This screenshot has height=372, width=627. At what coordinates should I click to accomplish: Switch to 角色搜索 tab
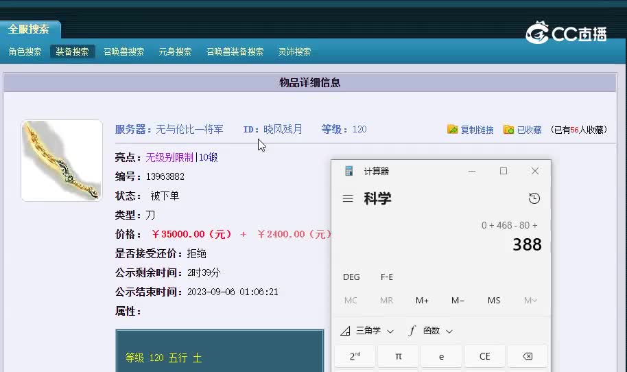pyautogui.click(x=25, y=51)
